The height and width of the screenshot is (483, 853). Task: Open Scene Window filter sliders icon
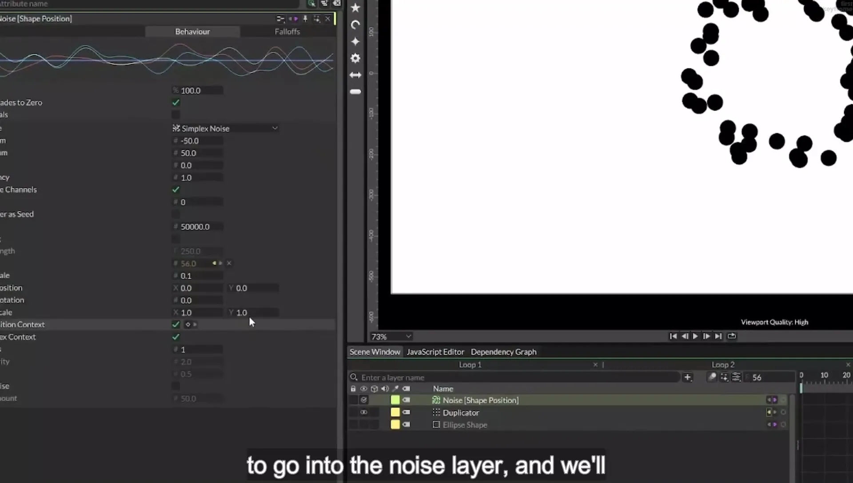click(736, 377)
